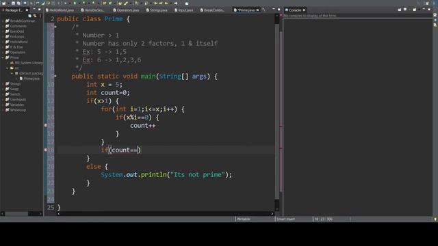Image resolution: width=438 pixels, height=246 pixels.
Task: Maximize the Console view
Action: (x=429, y=10)
